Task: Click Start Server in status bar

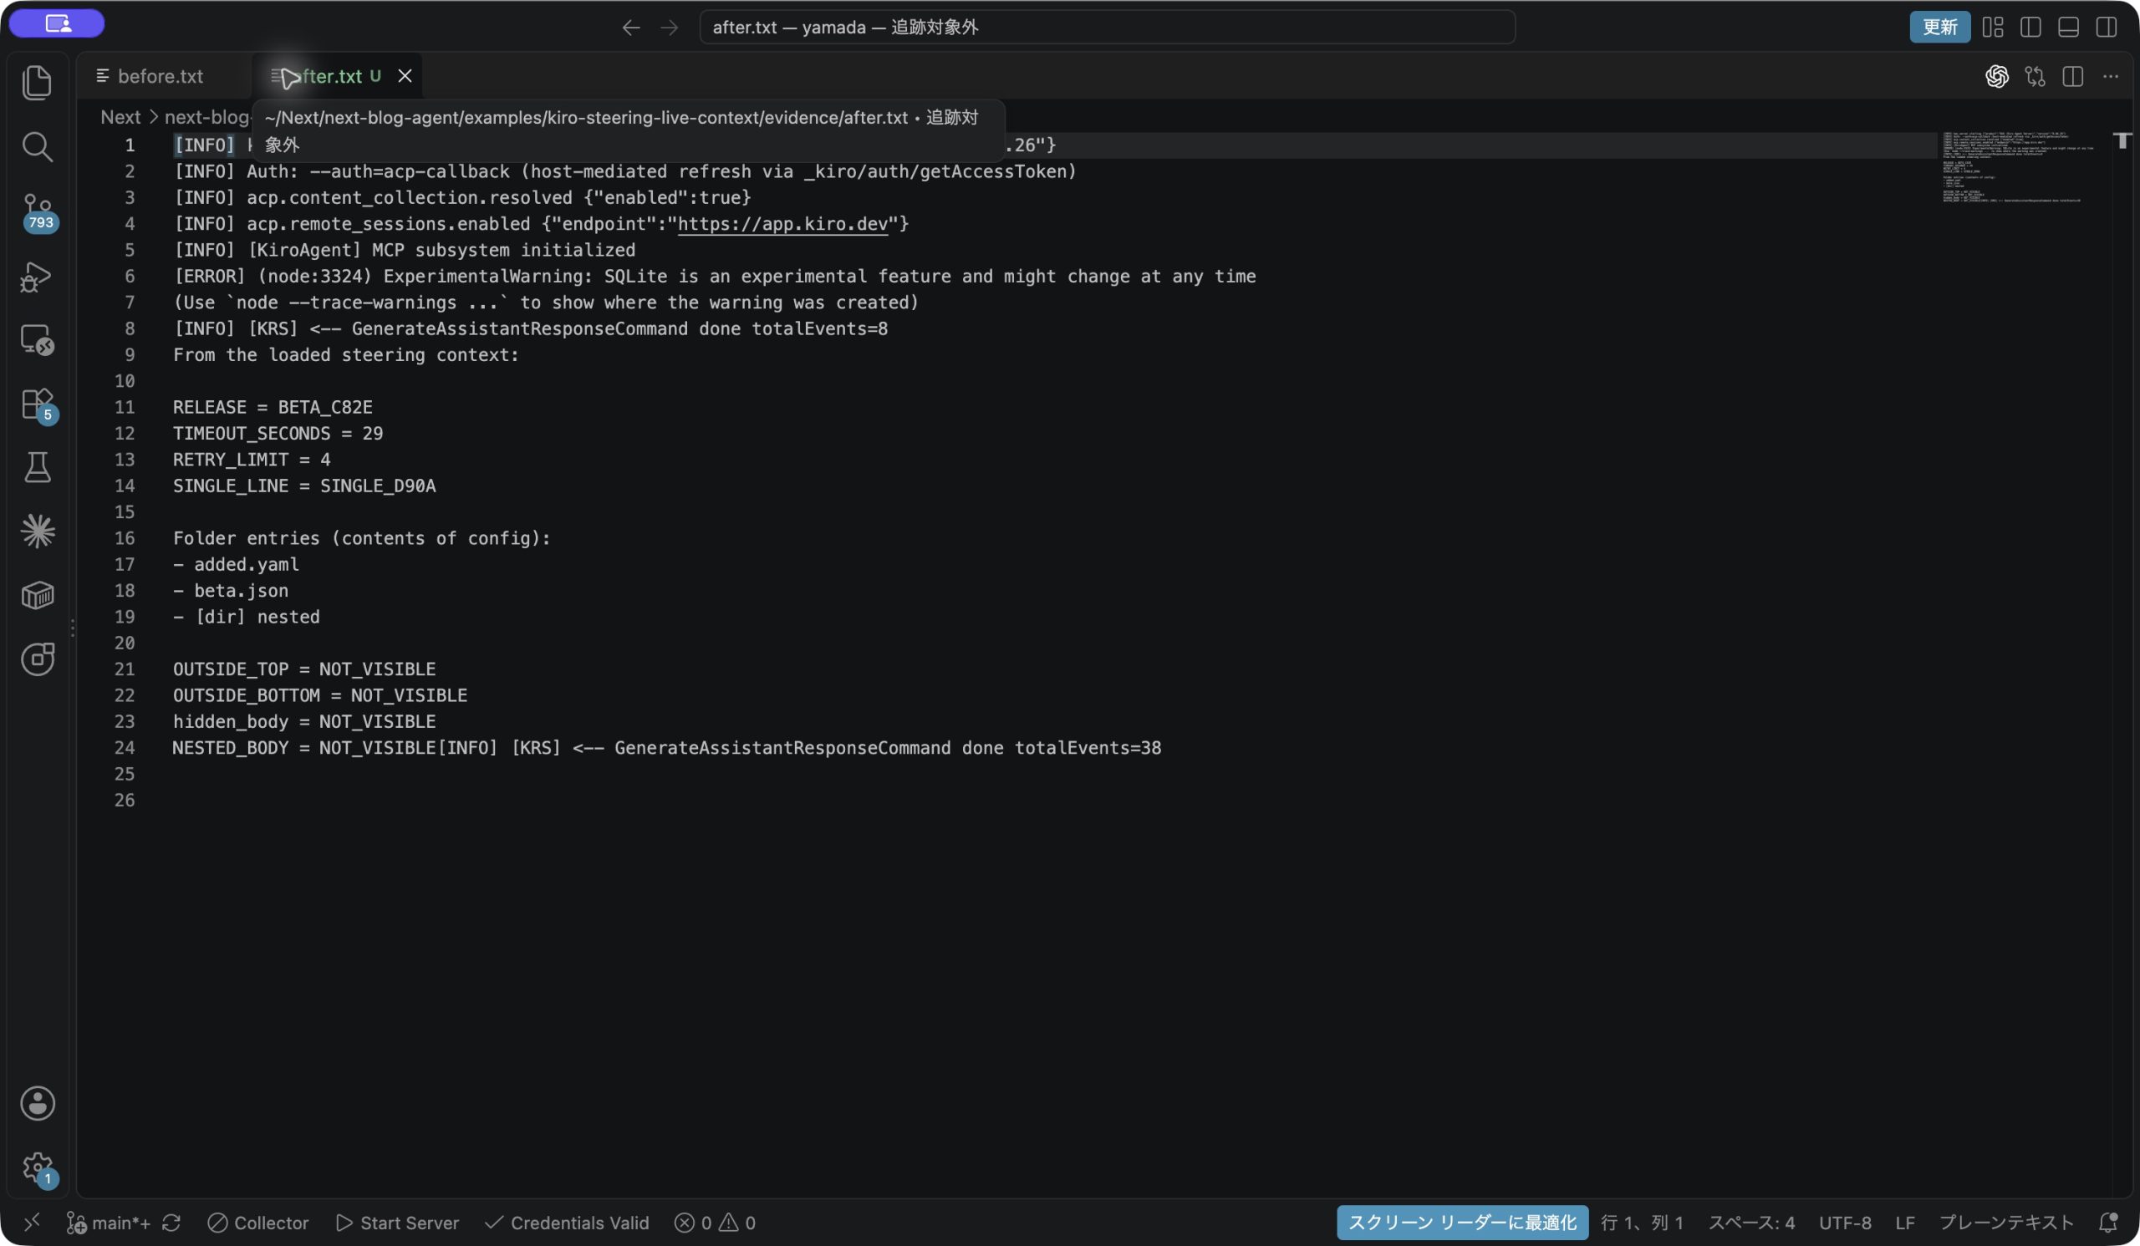Action: (397, 1223)
